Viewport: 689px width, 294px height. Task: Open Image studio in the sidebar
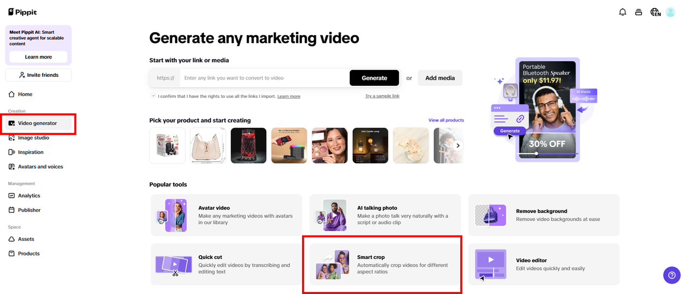point(38,138)
